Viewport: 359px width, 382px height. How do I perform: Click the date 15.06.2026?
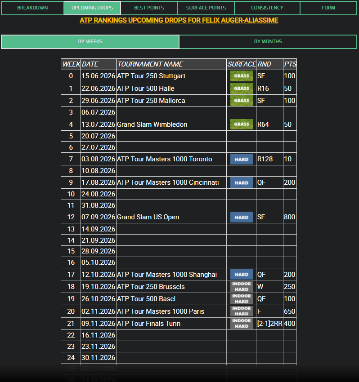click(x=98, y=76)
